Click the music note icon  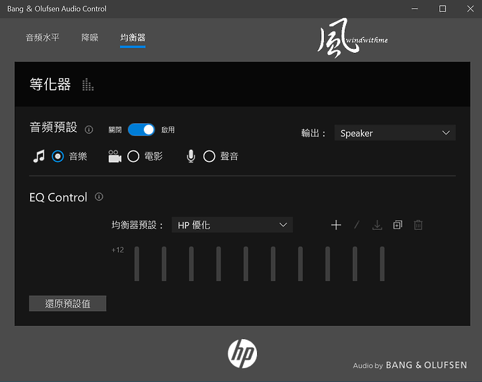[x=39, y=157]
